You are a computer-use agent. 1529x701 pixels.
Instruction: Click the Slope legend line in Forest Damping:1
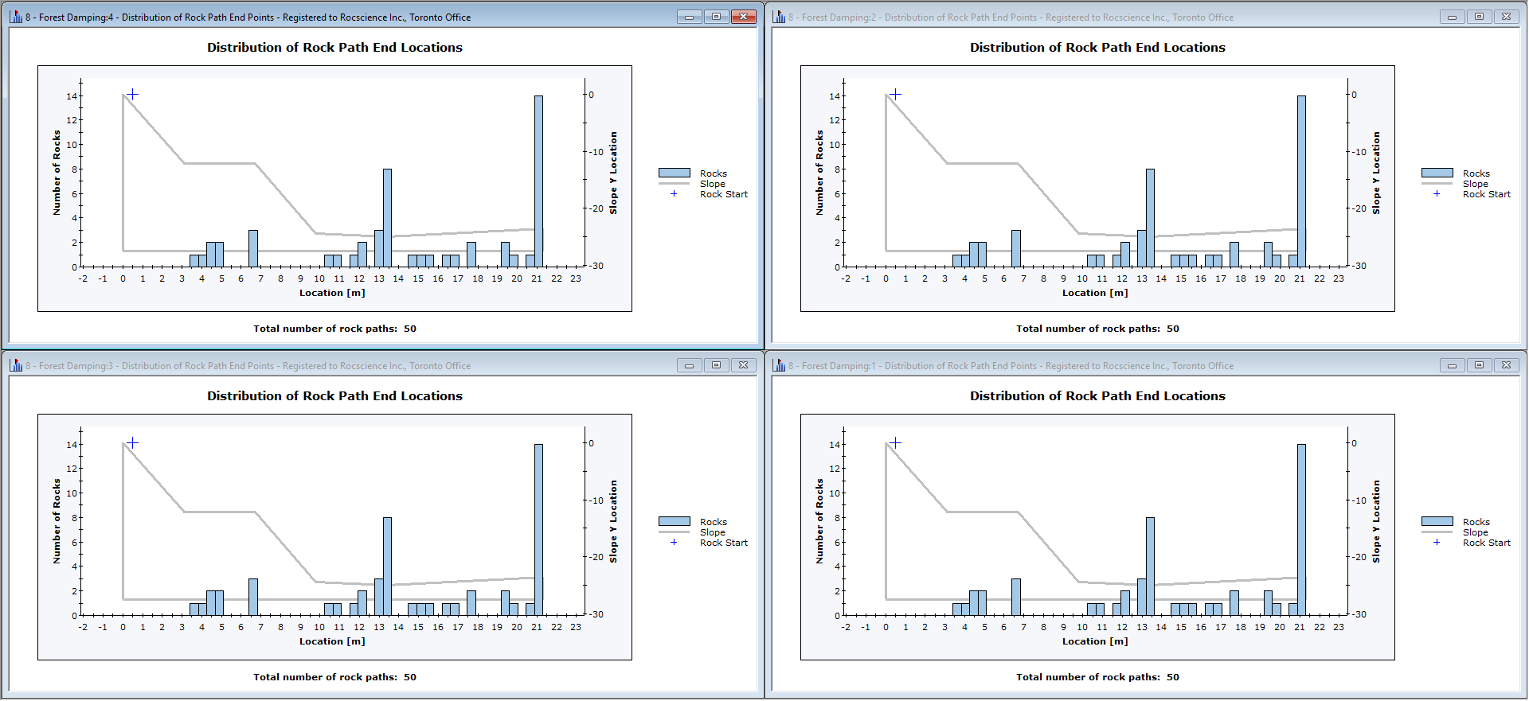point(1437,532)
